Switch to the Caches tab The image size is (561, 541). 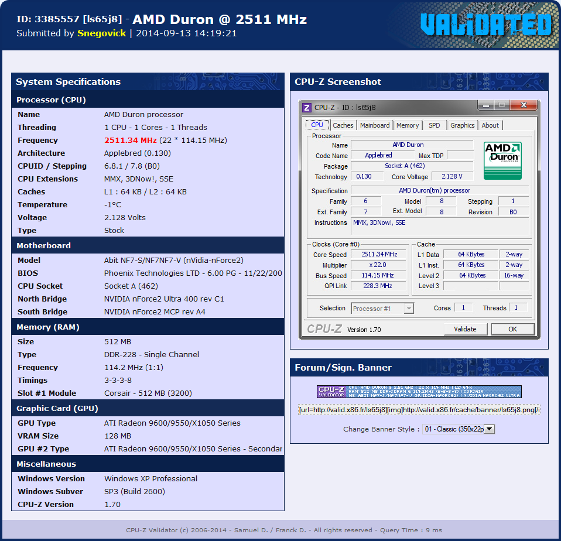[x=343, y=125]
